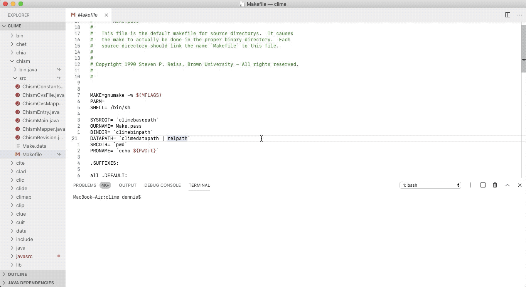The image size is (526, 287).
Task: Click the M icon beside Makefile in explorer
Action: (17, 154)
